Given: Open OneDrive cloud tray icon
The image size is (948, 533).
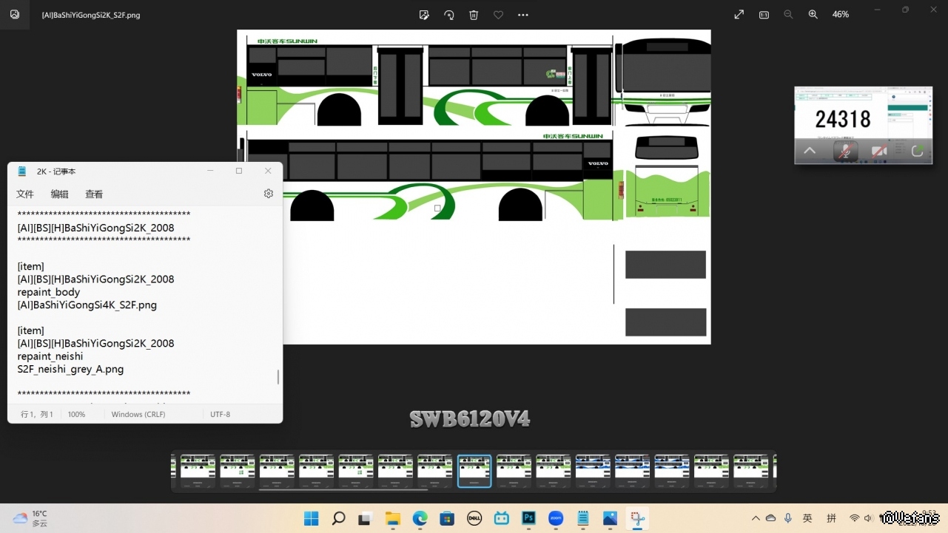Looking at the screenshot, I should tap(770, 518).
